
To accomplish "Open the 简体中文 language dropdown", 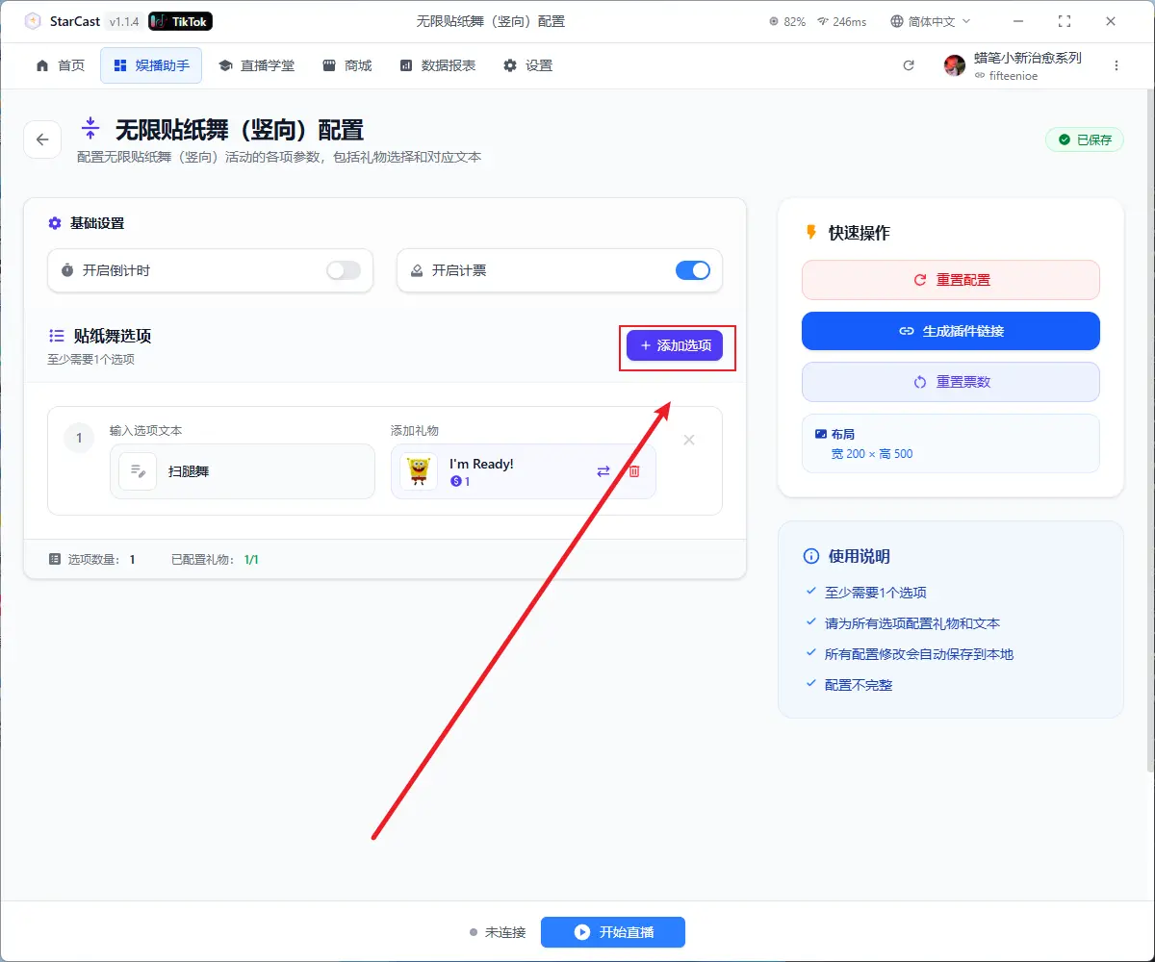I will (x=931, y=21).
